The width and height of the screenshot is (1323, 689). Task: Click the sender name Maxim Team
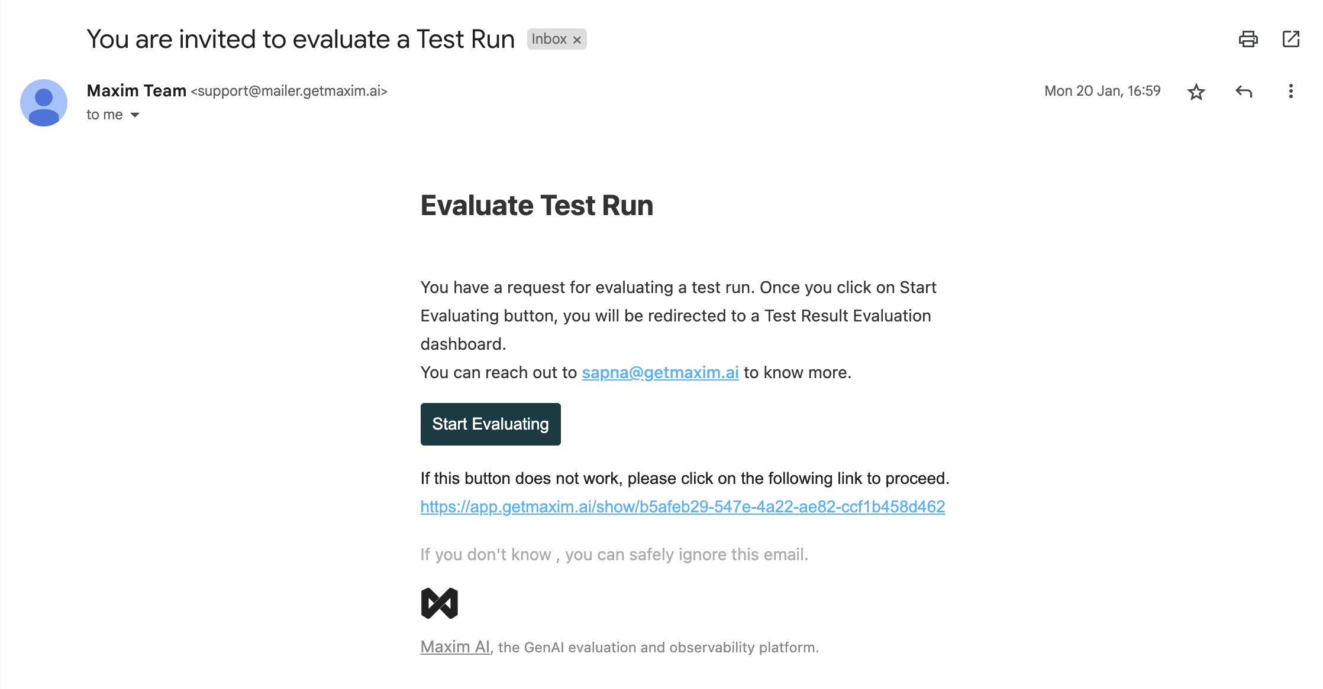click(137, 90)
